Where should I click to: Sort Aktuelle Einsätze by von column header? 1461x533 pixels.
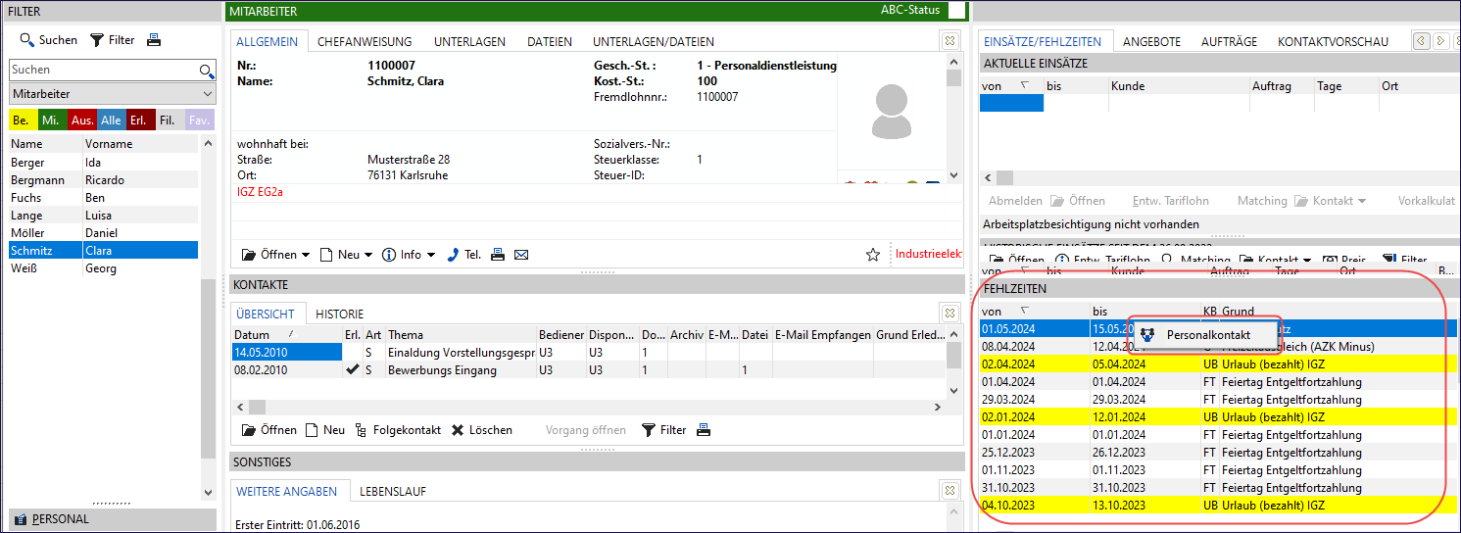point(1011,86)
